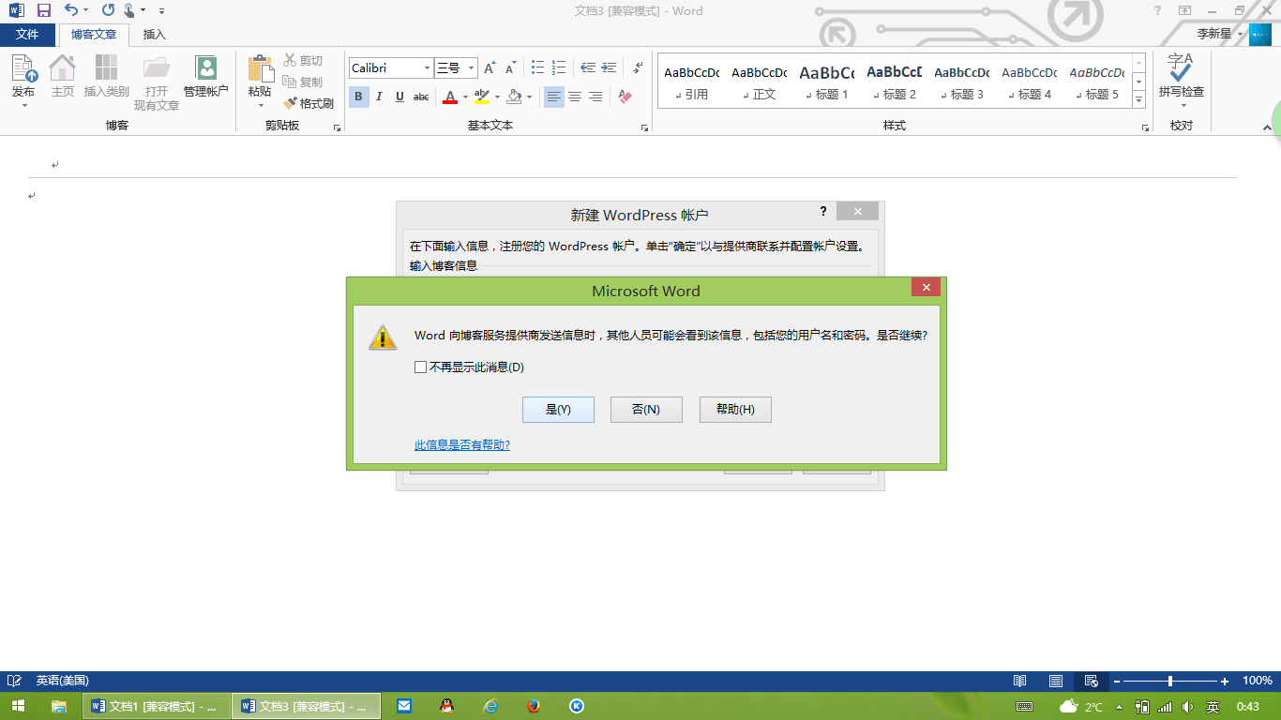The image size is (1281, 720).
Task: Select the 标题 1 heading style
Action: (x=827, y=82)
